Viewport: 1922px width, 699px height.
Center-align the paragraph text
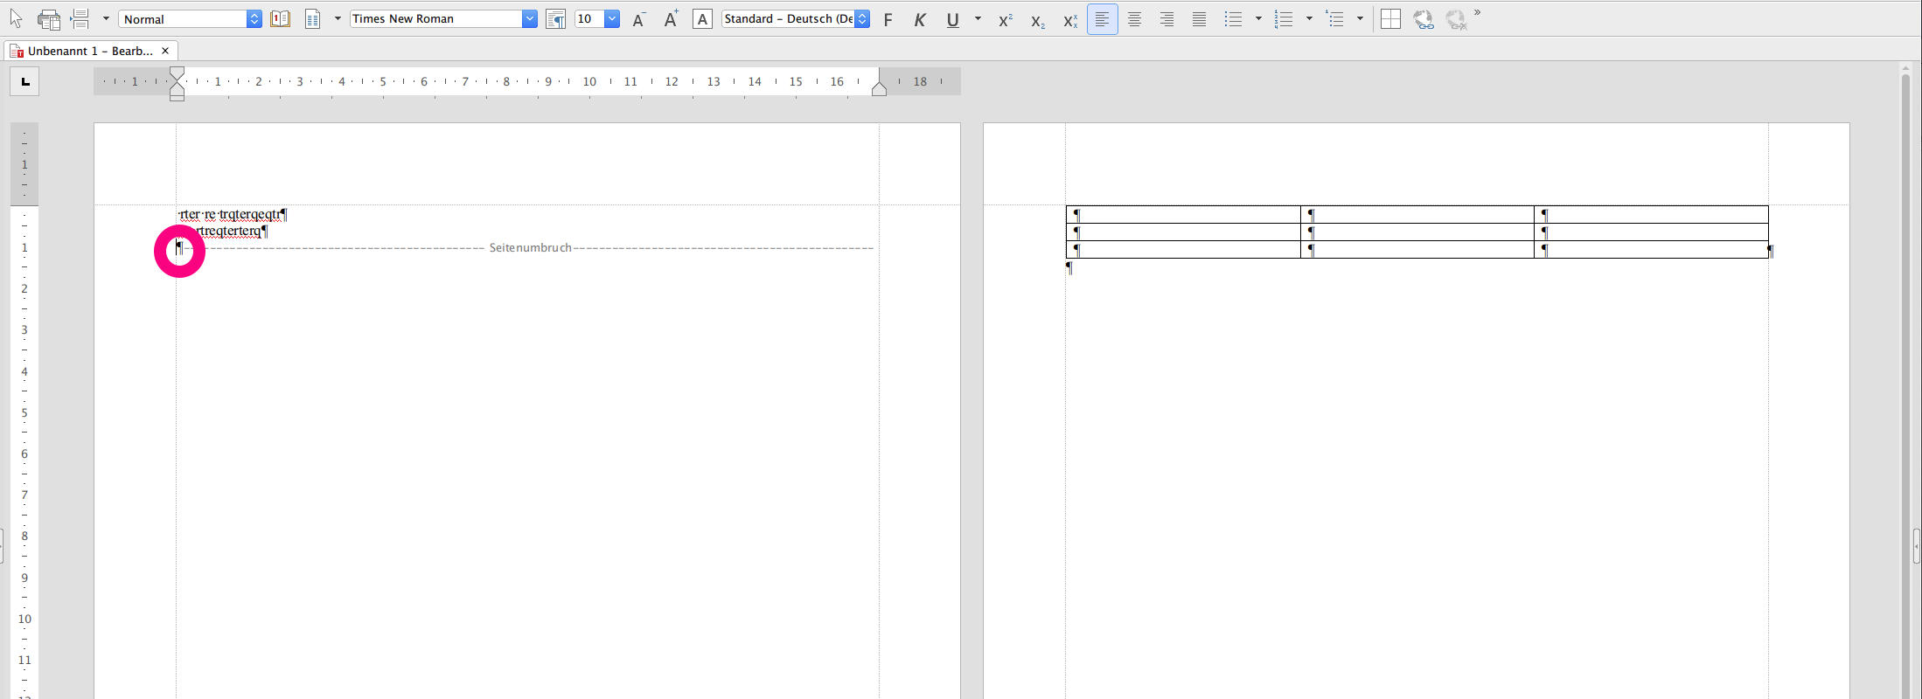1134,19
